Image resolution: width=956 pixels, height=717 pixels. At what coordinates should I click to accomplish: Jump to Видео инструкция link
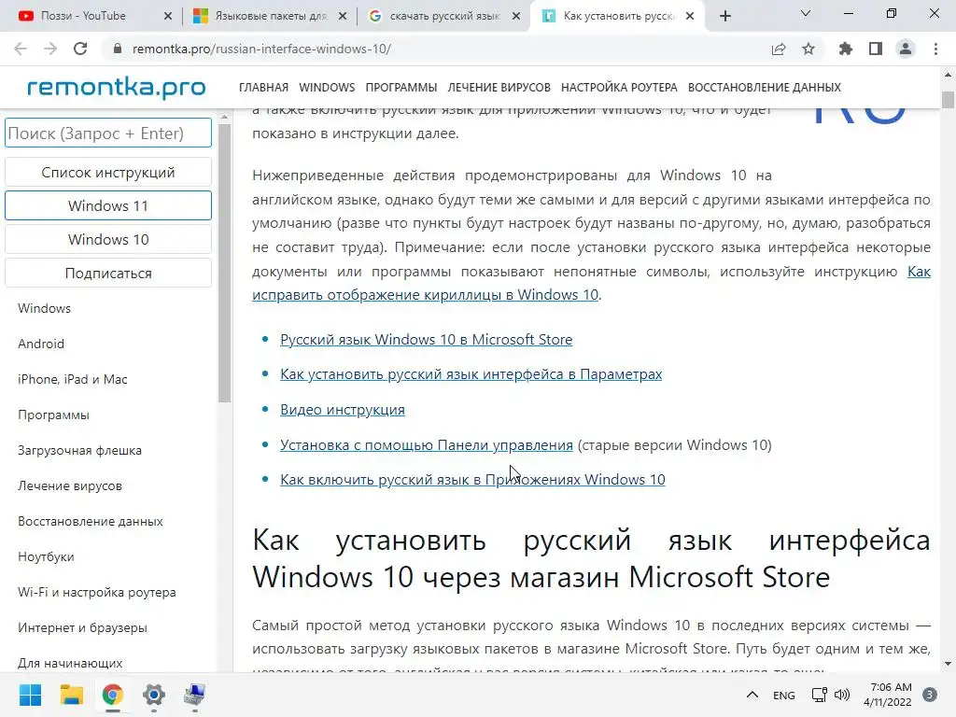(342, 409)
